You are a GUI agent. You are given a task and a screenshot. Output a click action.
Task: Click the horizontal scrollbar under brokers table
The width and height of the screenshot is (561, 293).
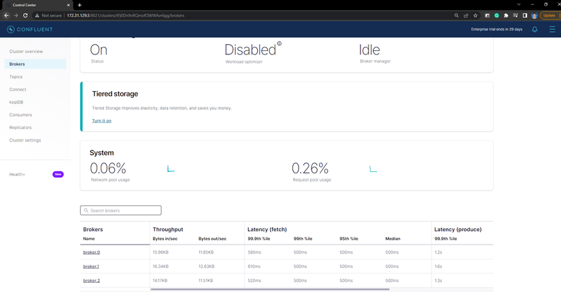pos(270,289)
